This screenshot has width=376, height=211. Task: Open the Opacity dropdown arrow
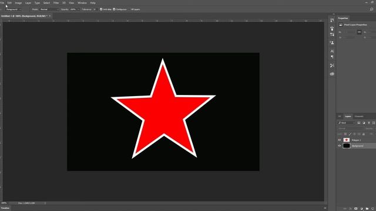(x=78, y=9)
